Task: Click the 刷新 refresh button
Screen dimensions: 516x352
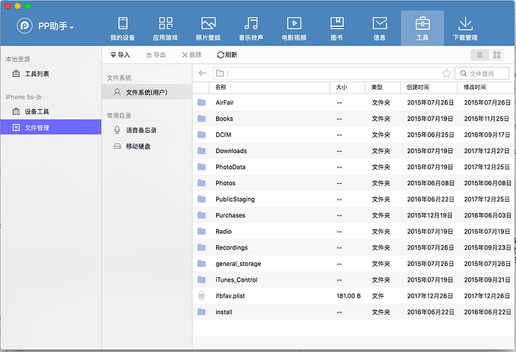Action: point(227,55)
